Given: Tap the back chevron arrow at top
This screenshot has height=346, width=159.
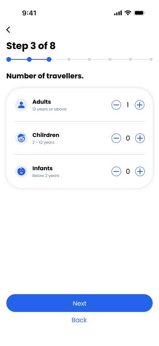Looking at the screenshot, I should click(8, 30).
